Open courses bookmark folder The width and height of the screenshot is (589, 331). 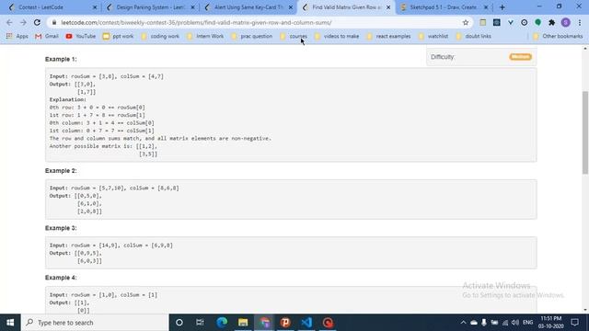pyautogui.click(x=294, y=37)
